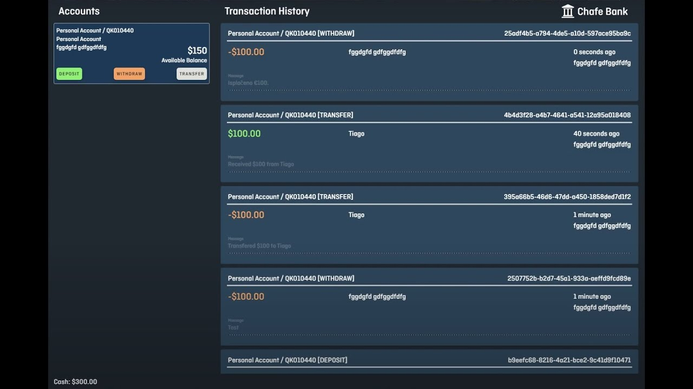Image resolution: width=693 pixels, height=389 pixels.
Task: Click the 'Test' message in withdraw transaction
Action: (x=233, y=327)
